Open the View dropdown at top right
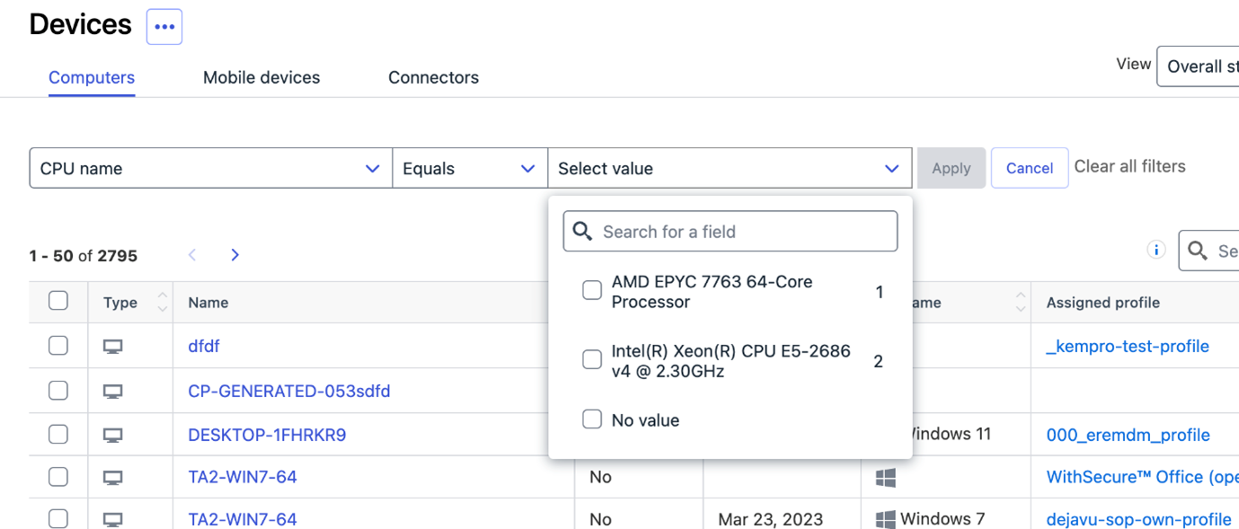 [x=1199, y=66]
